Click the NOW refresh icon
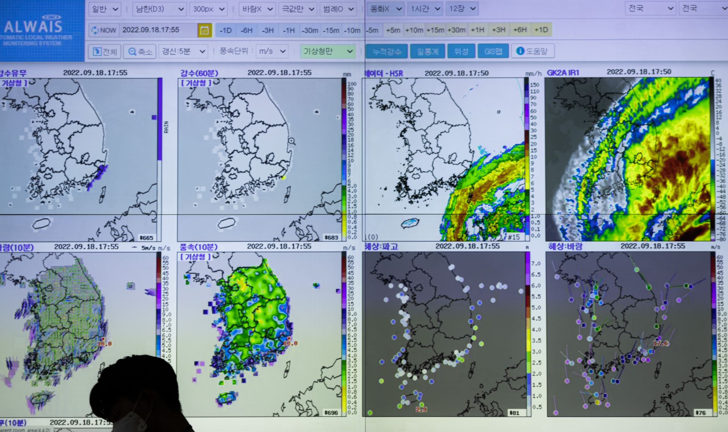 tap(95, 30)
